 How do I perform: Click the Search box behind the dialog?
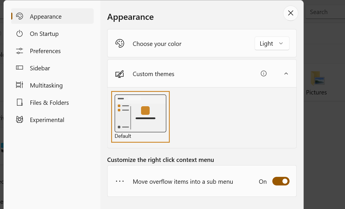[x=325, y=12]
